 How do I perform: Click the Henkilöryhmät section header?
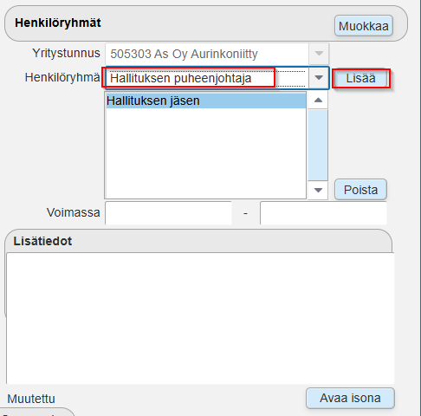58,23
